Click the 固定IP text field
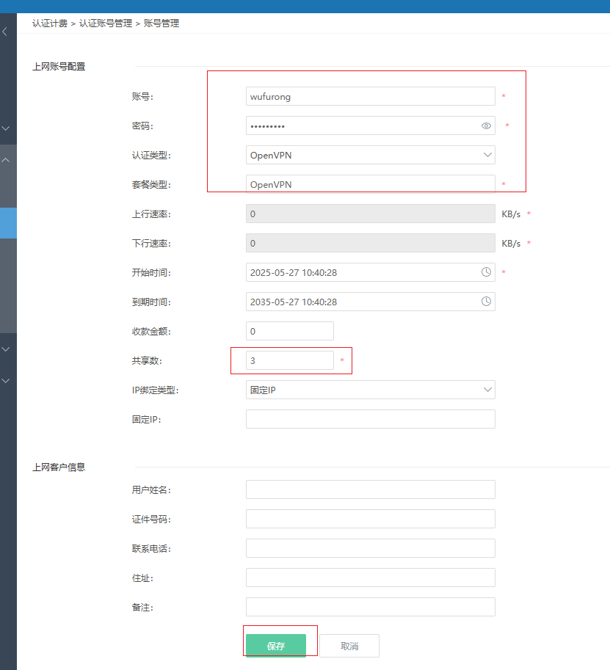610x670 pixels. (370, 419)
